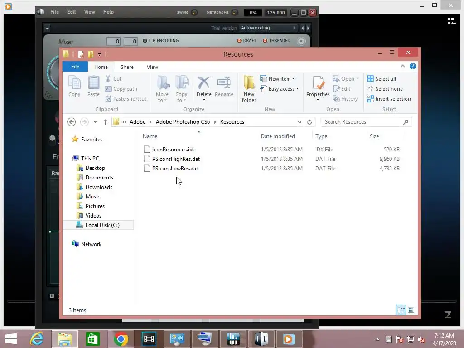This screenshot has width=464, height=348.
Task: Adjust the SWING knob in audio app
Action: pyautogui.click(x=194, y=12)
